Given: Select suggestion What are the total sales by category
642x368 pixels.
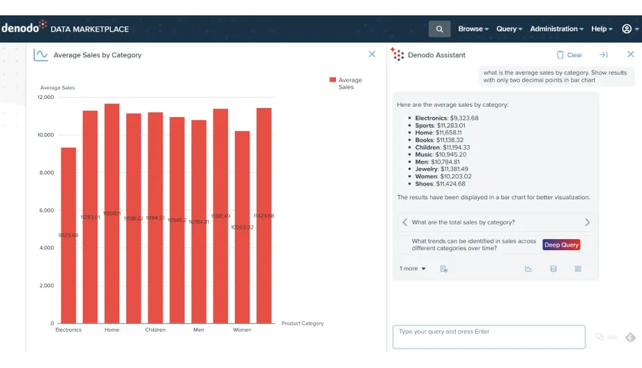Looking at the screenshot, I should pyautogui.click(x=463, y=222).
